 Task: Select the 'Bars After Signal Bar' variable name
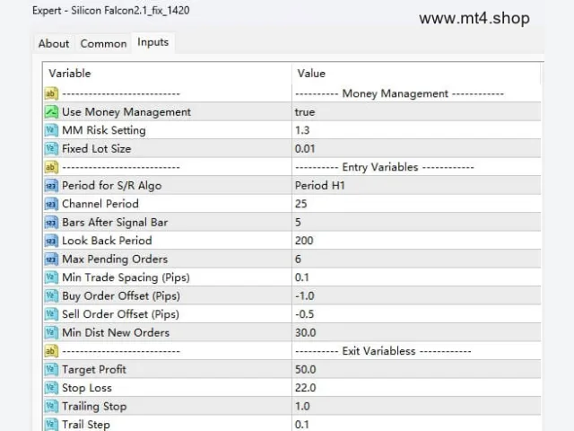tap(115, 222)
